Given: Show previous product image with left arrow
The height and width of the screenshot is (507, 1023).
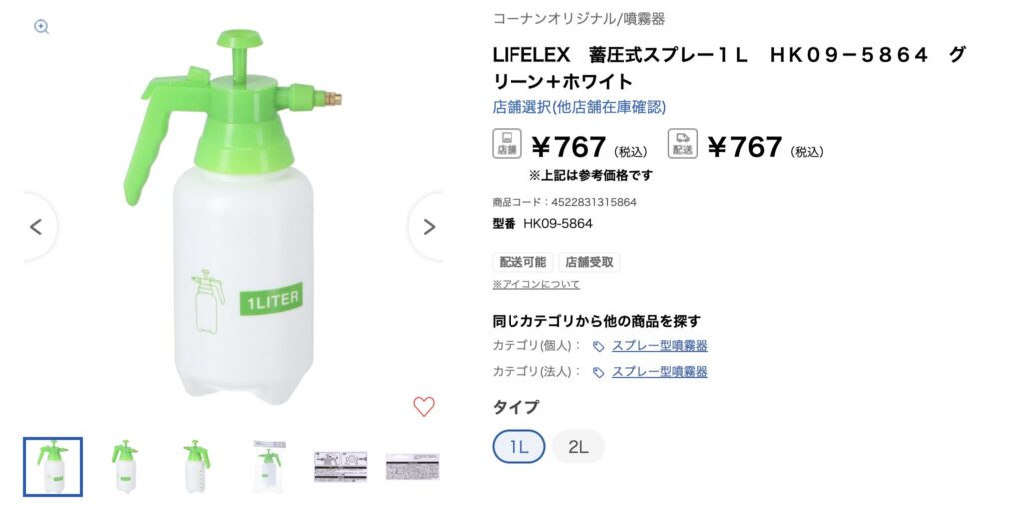Looking at the screenshot, I should (36, 227).
